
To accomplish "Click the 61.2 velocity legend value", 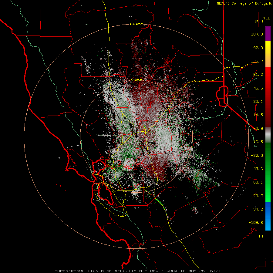I will point(258,75).
